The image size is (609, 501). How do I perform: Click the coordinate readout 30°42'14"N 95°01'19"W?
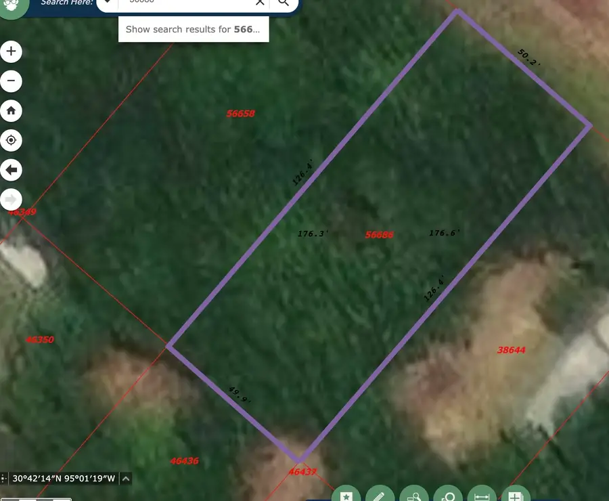(64, 479)
